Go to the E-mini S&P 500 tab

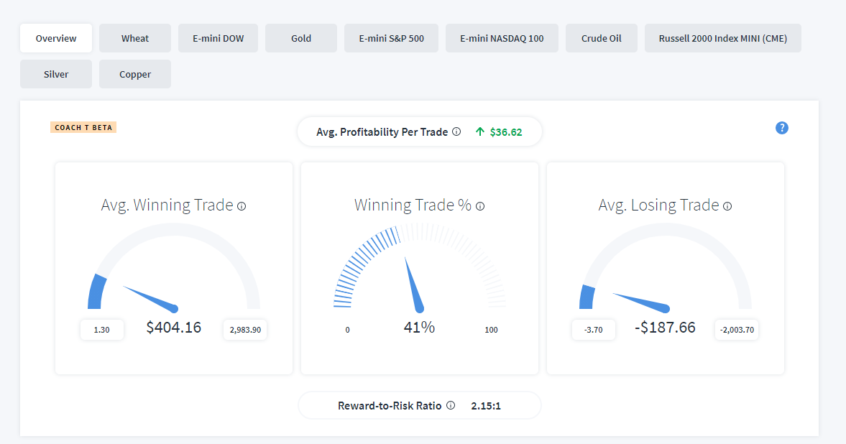tap(391, 38)
